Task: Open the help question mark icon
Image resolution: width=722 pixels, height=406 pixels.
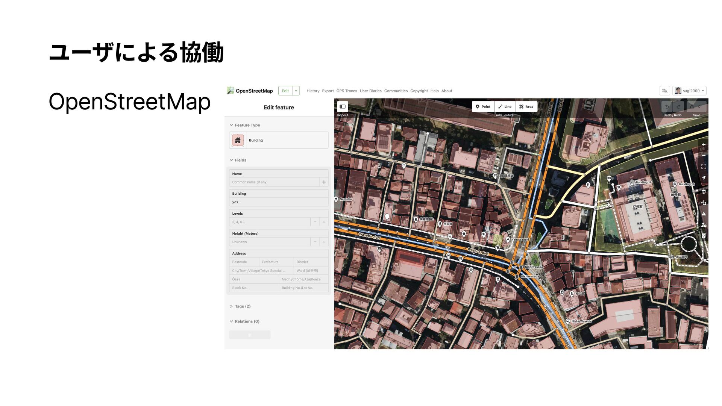Action: 703,236
